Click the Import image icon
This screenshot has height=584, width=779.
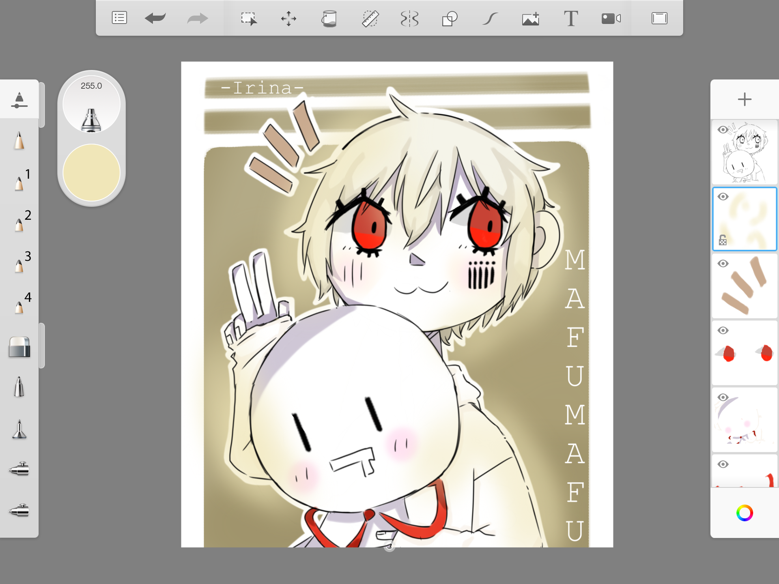coord(530,19)
